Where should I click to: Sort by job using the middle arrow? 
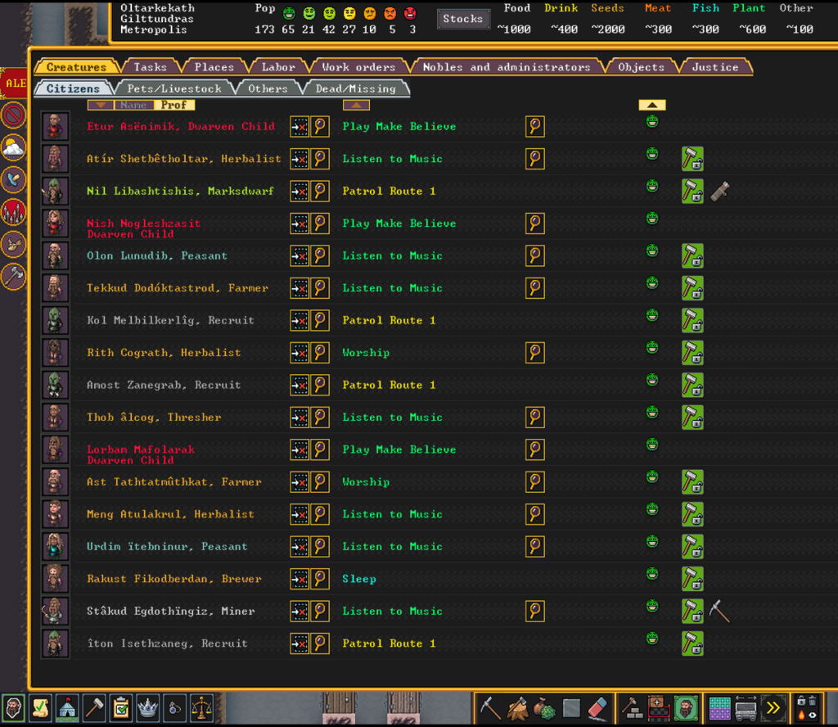point(357,105)
